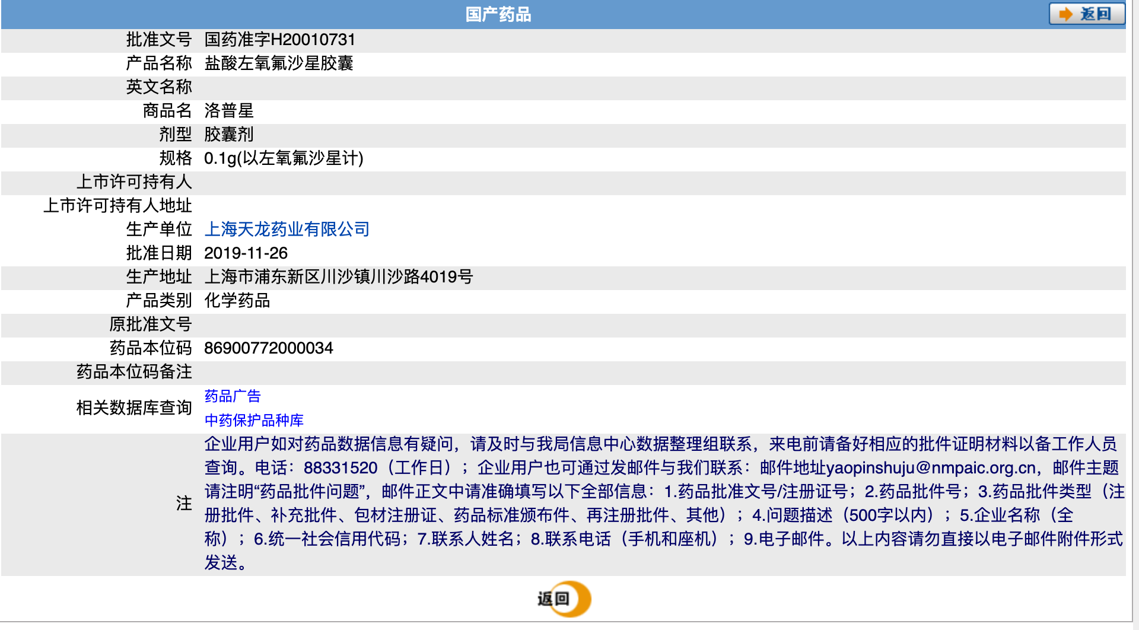Click the 商品名 field label

167,111
